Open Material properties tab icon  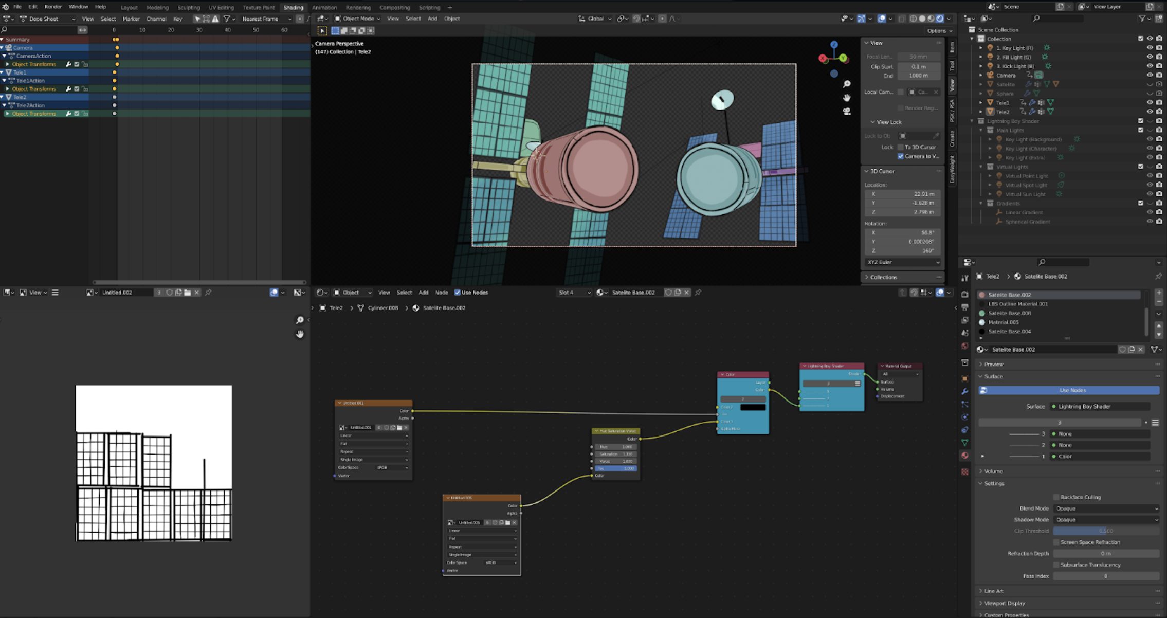tap(964, 456)
